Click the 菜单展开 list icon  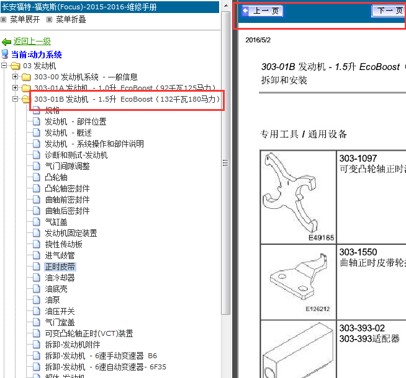(4, 19)
